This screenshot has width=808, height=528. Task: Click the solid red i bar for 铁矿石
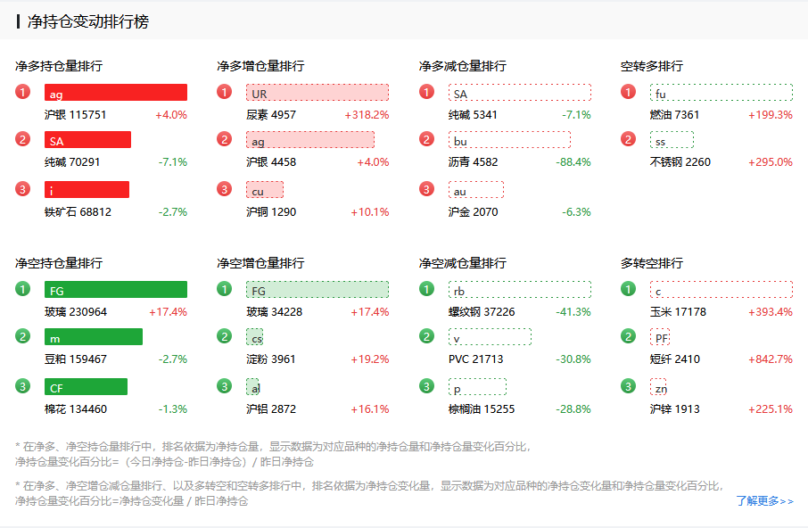[x=87, y=189]
